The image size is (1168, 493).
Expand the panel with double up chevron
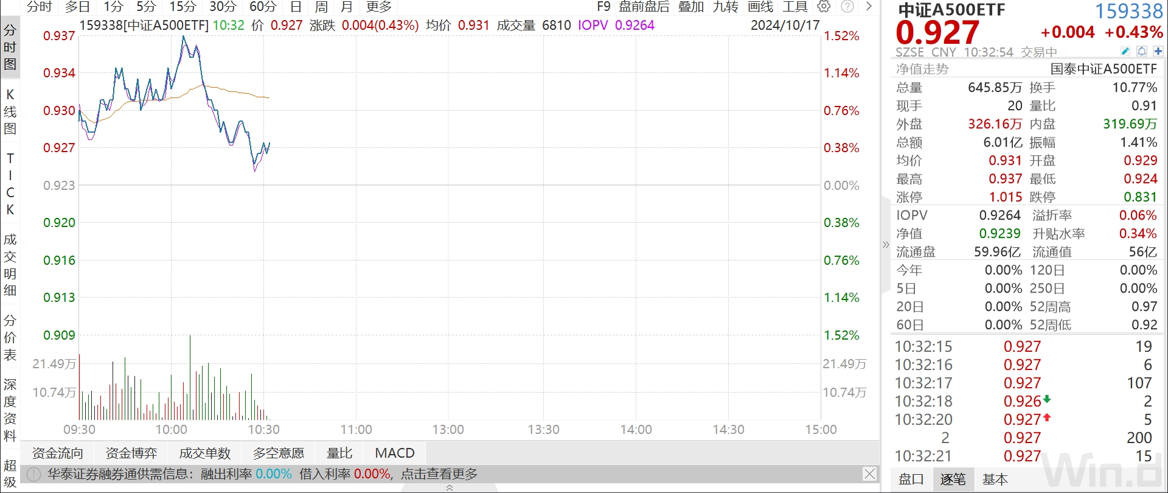[x=450, y=488]
